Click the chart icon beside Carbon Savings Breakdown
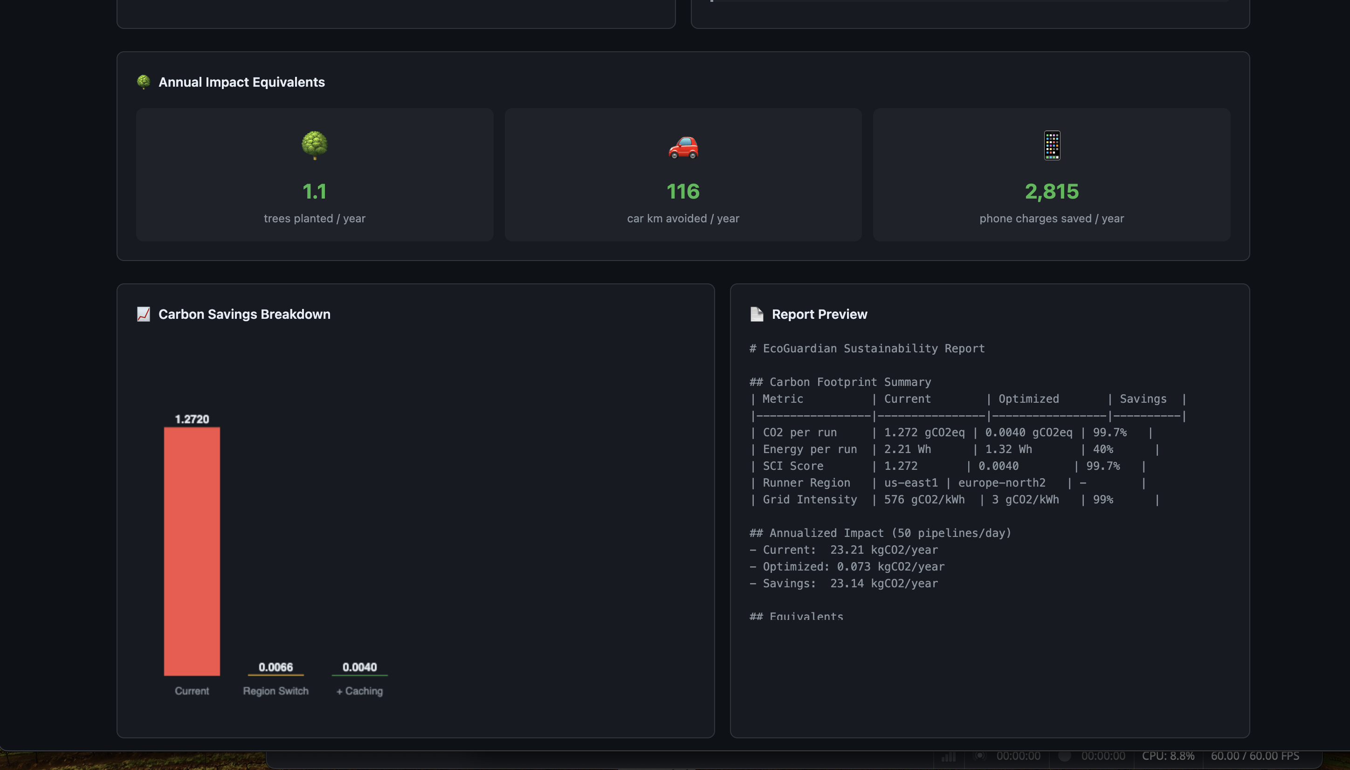1350x770 pixels. pyautogui.click(x=143, y=314)
